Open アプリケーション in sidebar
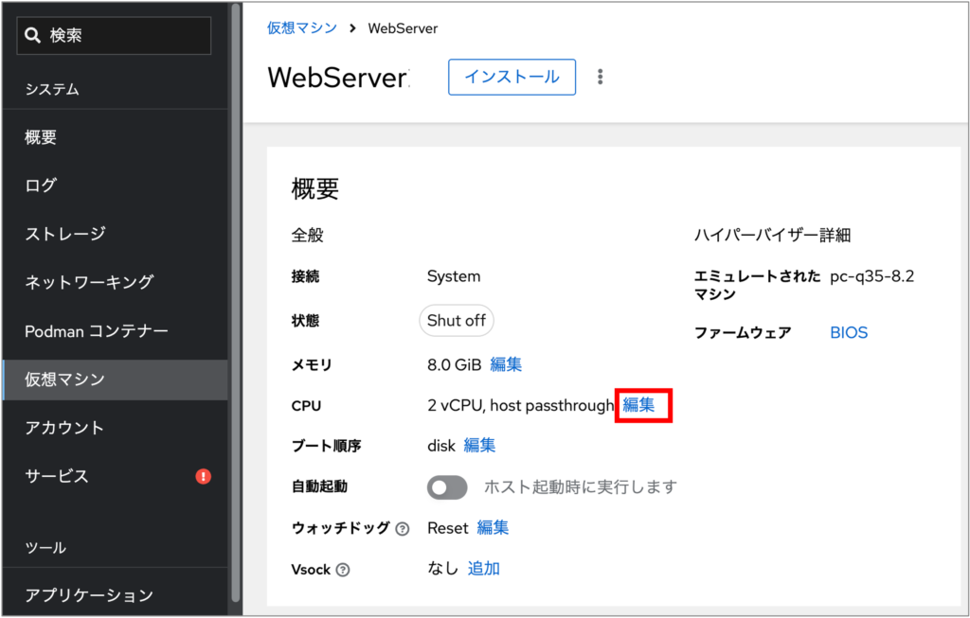970x618 pixels. pyautogui.click(x=115, y=595)
